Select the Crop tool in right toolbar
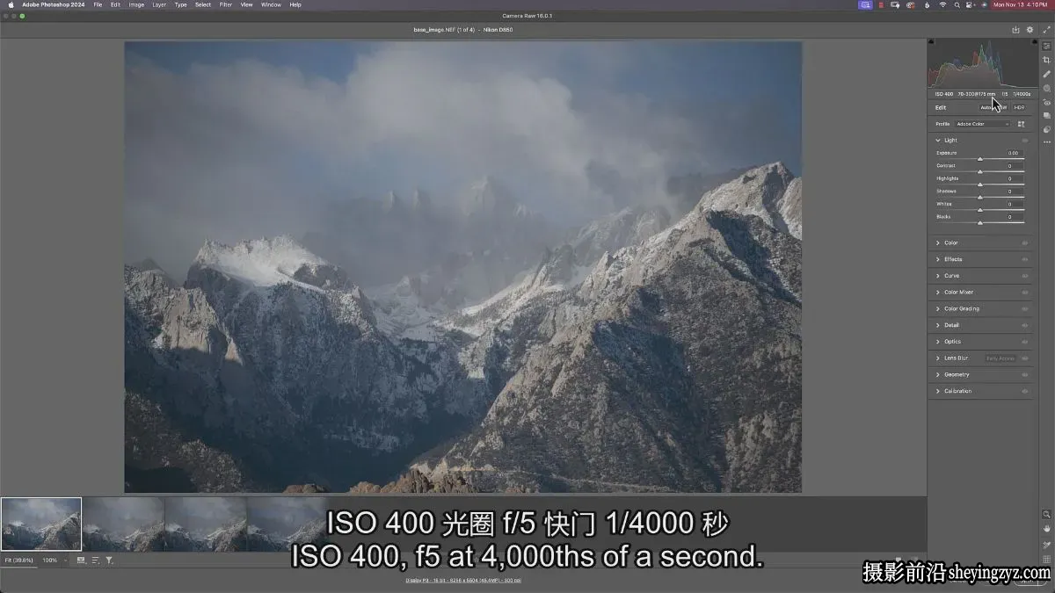The width and height of the screenshot is (1055, 593). point(1046,60)
